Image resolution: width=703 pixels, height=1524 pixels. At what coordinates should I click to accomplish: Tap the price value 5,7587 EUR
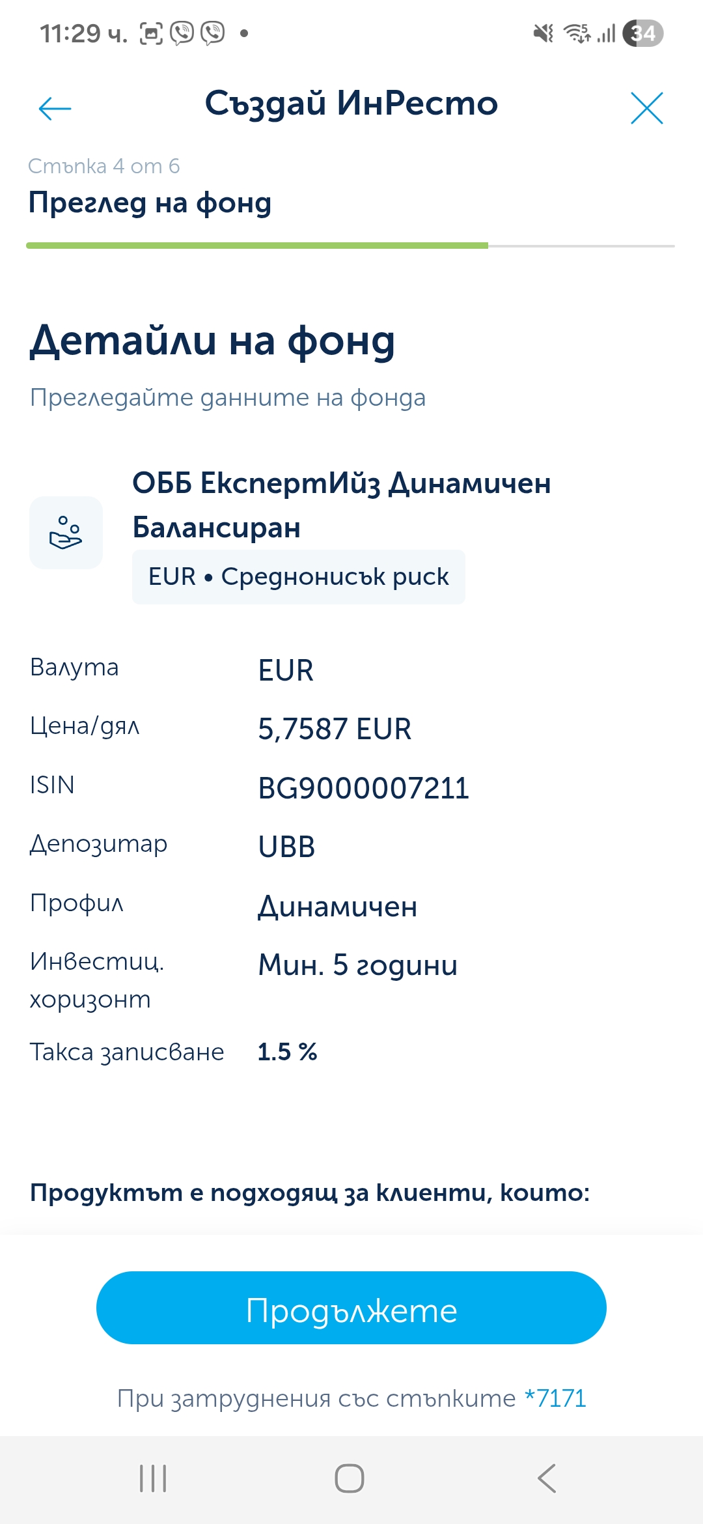pos(335,729)
